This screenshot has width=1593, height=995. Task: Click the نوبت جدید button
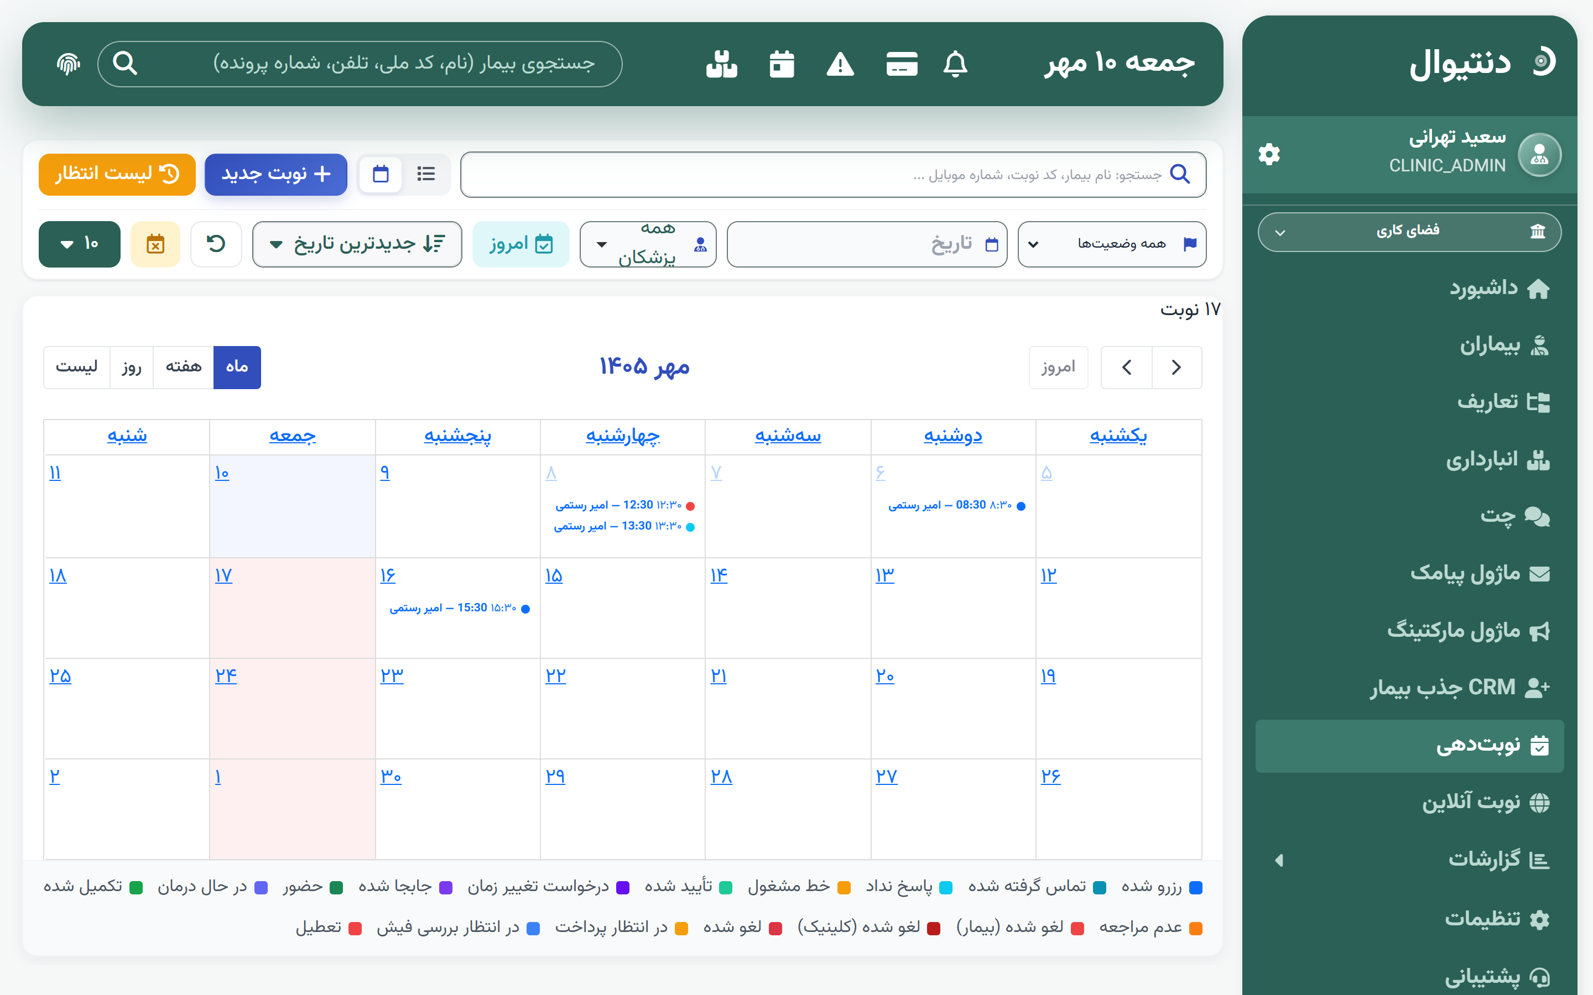coord(276,174)
